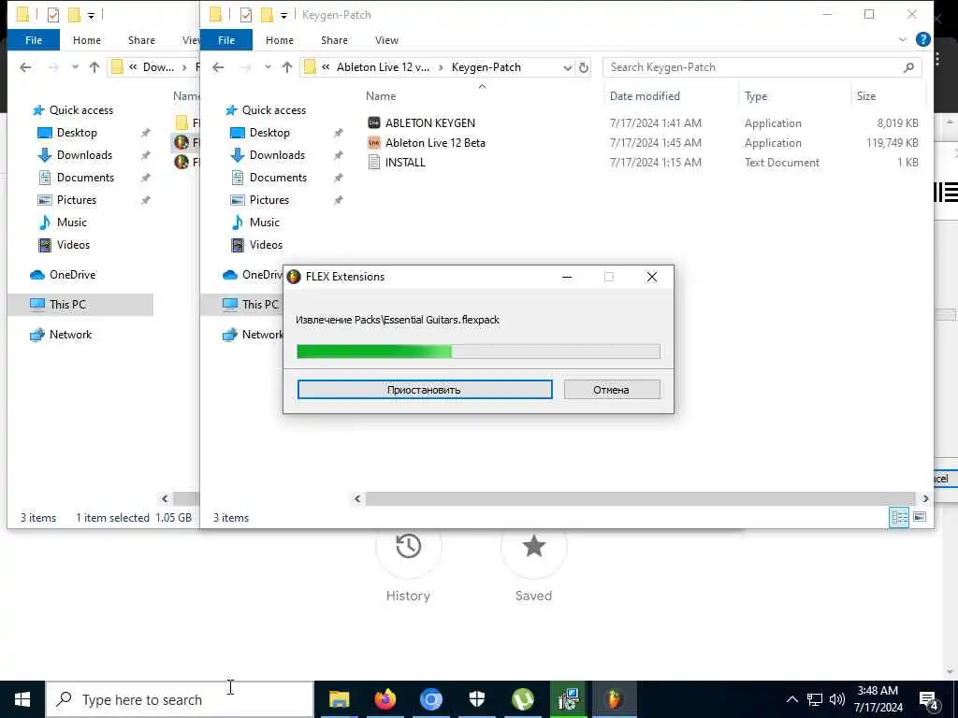Click the FL Studio taskbar icon
Viewport: 958px width, 718px height.
614,699
